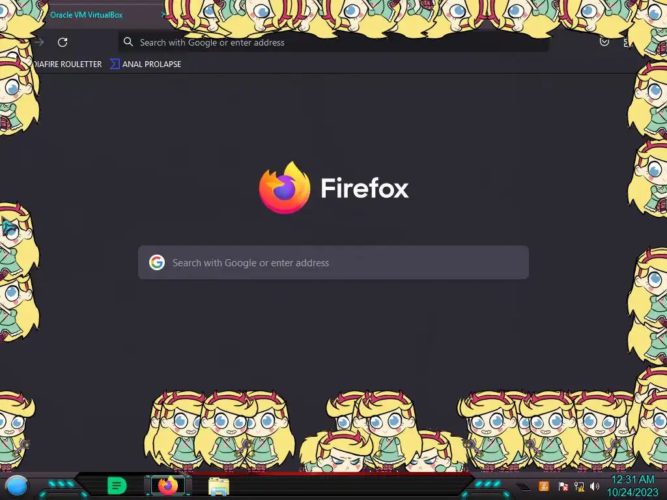Switch to the Oracle VM VirtualBox tab
Viewport: 667px width, 500px height.
coord(87,15)
